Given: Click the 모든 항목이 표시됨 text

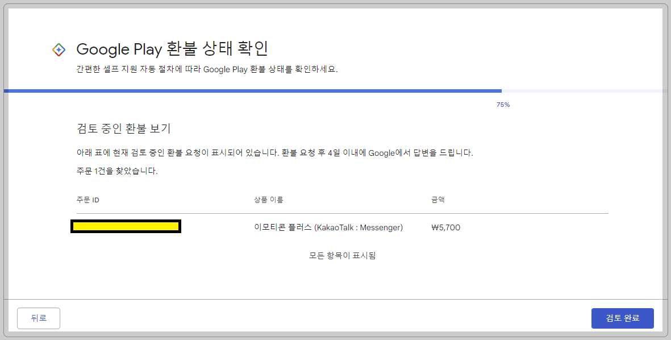Looking at the screenshot, I should tap(343, 256).
